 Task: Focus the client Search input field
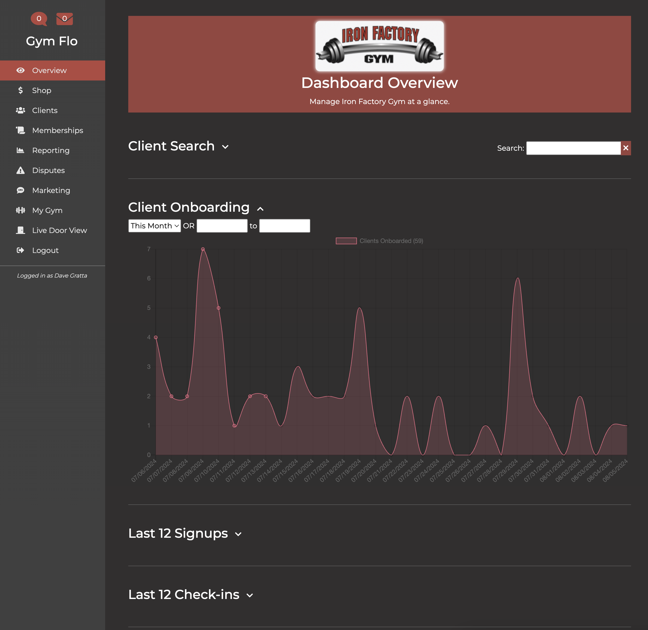tap(574, 148)
